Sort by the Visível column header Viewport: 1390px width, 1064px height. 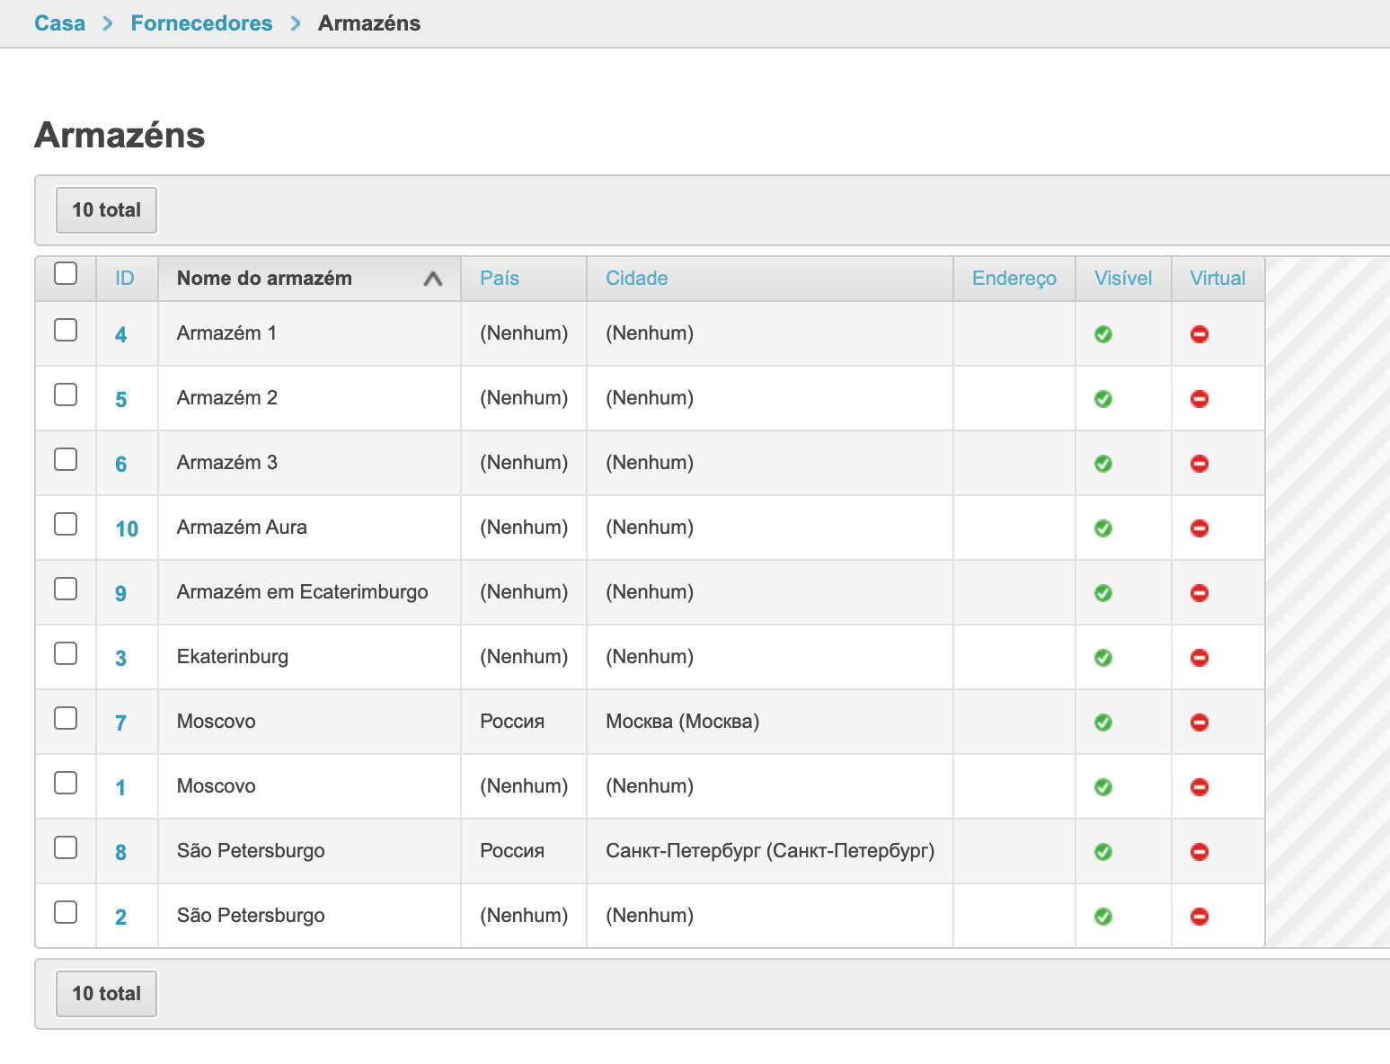coord(1122,279)
